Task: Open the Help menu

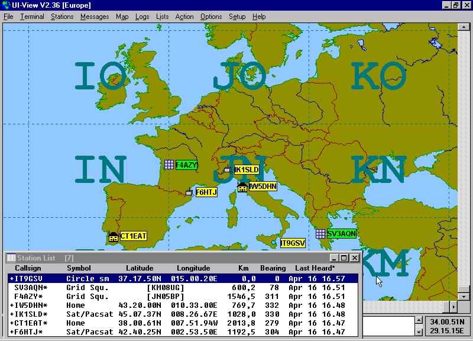Action: pos(259,17)
